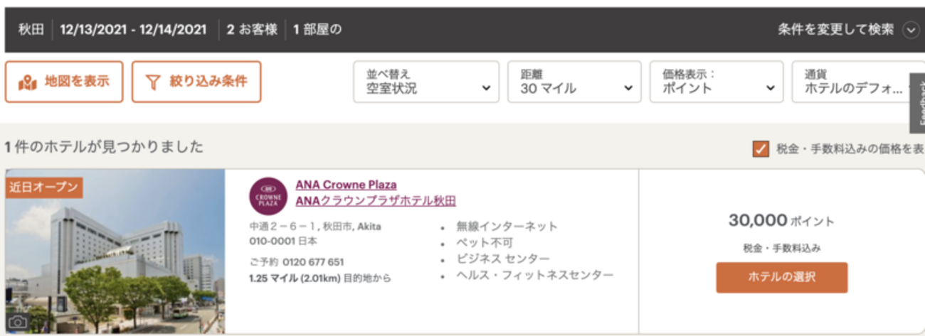Click the circled chevron beside 条件を変更して検索
925x336 pixels.
(911, 30)
